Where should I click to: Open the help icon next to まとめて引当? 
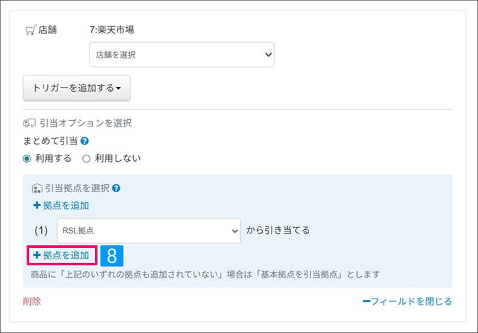coord(85,141)
